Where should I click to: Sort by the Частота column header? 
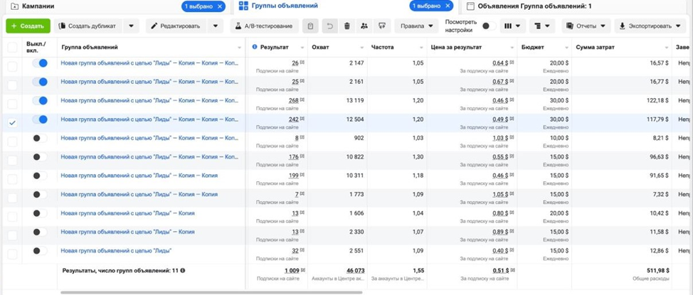[383, 47]
